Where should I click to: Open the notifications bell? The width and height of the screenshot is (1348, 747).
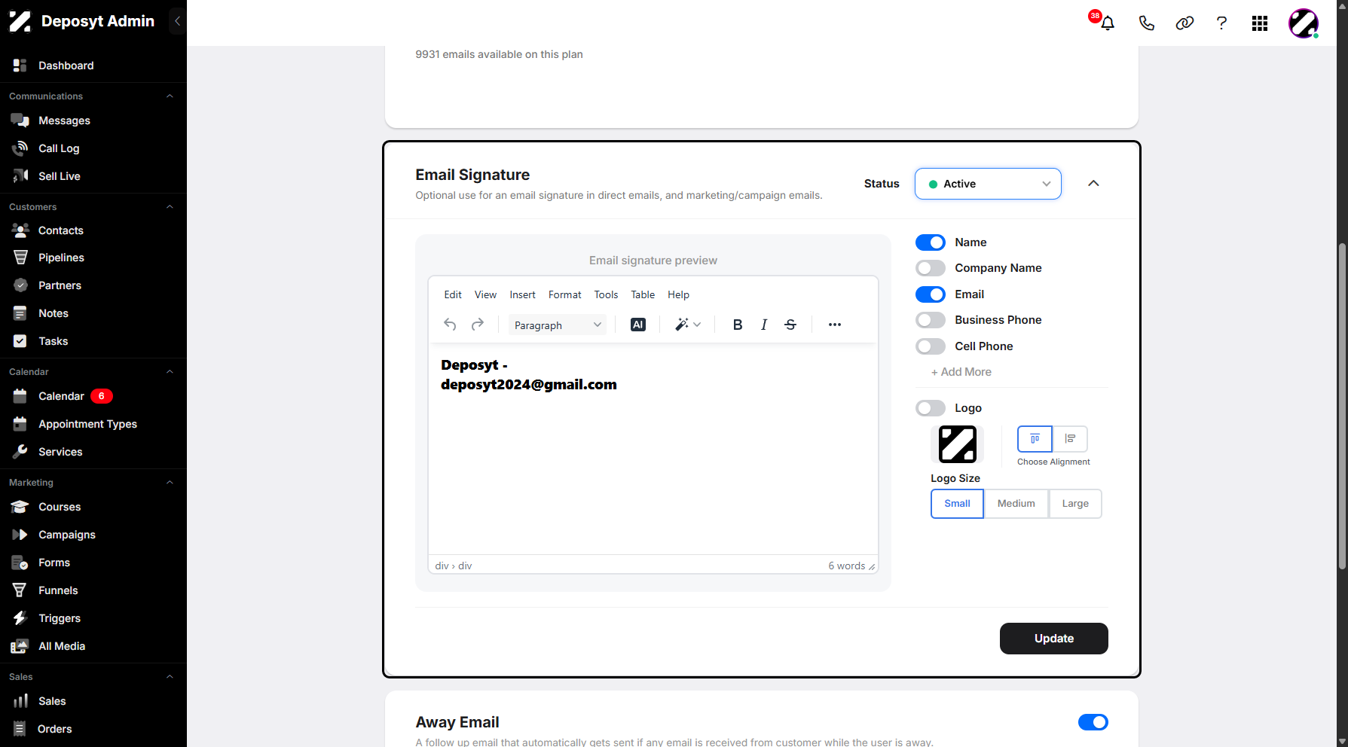tap(1107, 23)
